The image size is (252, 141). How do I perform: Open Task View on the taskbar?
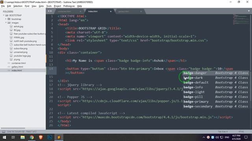point(13,137)
